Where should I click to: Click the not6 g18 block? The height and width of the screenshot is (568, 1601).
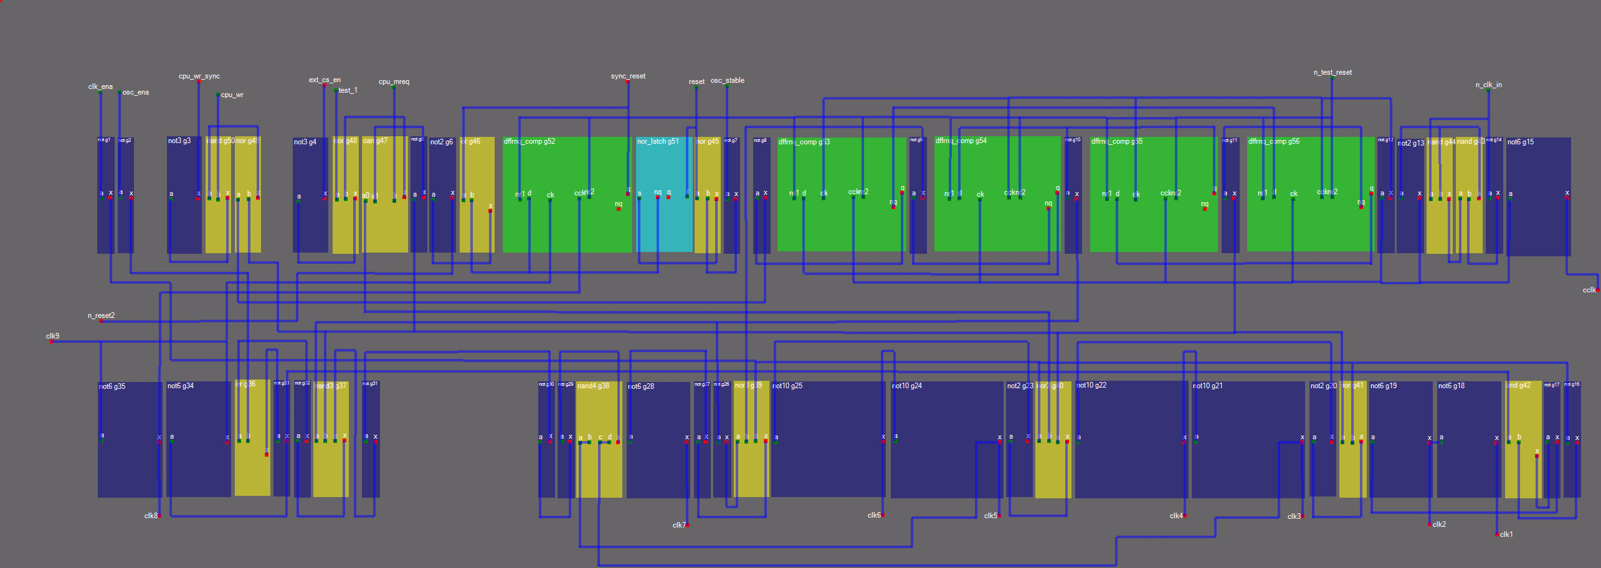click(x=1469, y=440)
